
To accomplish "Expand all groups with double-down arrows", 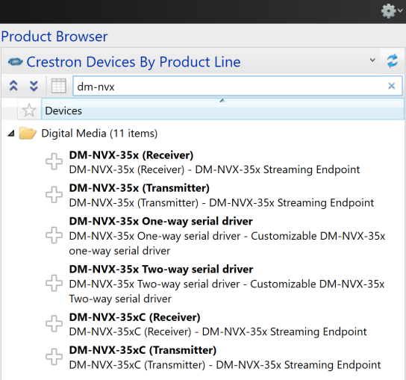I will pyautogui.click(x=34, y=86).
